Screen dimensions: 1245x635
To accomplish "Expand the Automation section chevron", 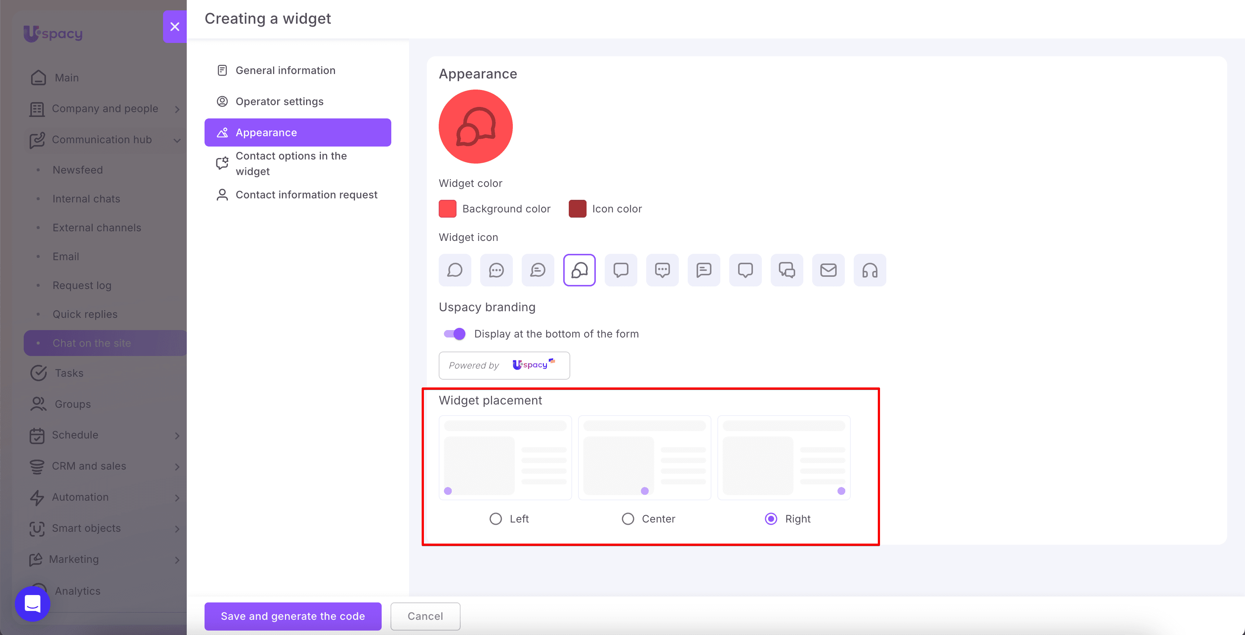I will (x=177, y=497).
